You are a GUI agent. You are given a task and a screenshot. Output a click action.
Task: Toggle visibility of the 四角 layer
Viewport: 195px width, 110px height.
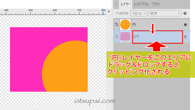point(185,37)
